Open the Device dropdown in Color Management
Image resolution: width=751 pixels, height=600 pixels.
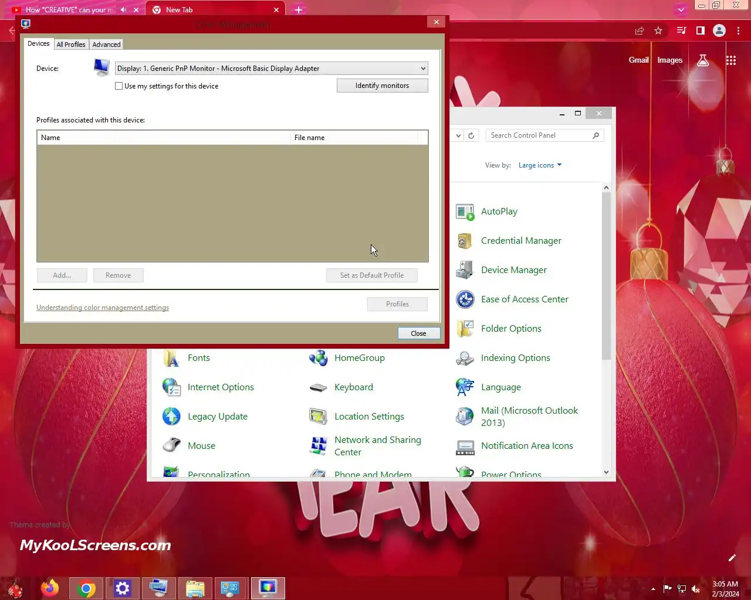point(271,69)
